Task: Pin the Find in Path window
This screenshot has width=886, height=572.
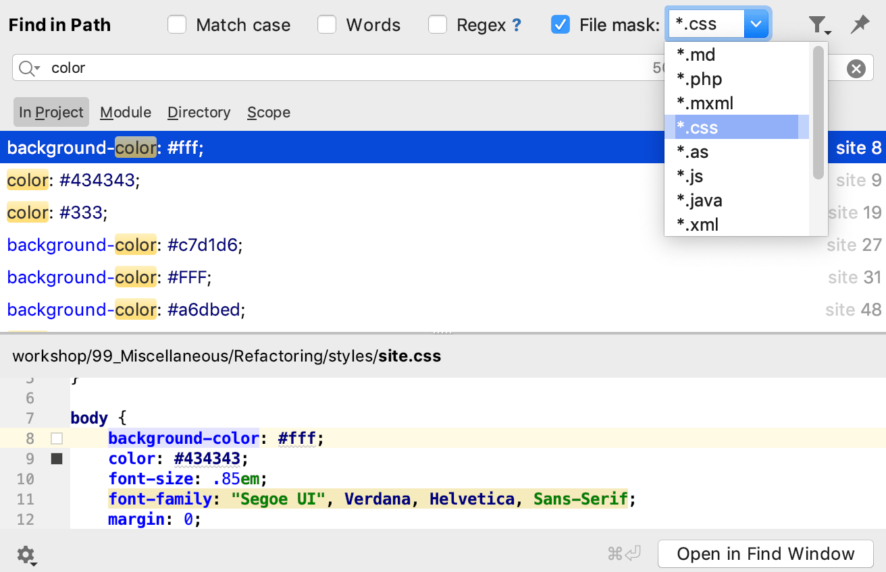Action: click(860, 25)
